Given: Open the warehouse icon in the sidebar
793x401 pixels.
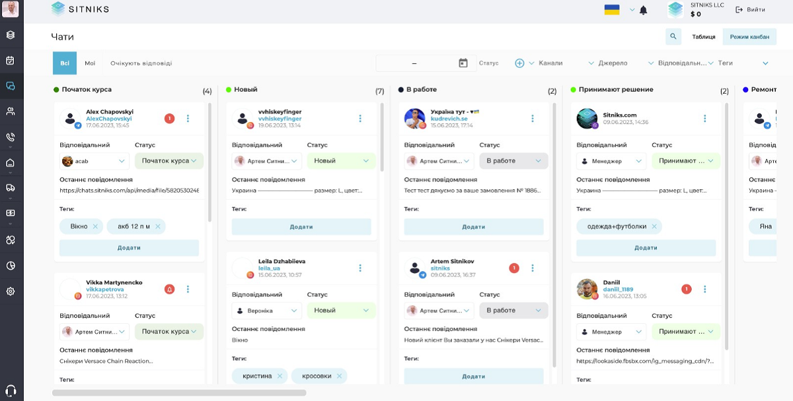Looking at the screenshot, I should point(11,163).
